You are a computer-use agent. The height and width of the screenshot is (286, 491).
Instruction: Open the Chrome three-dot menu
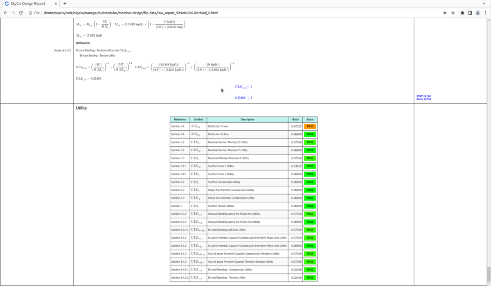tap(485, 13)
